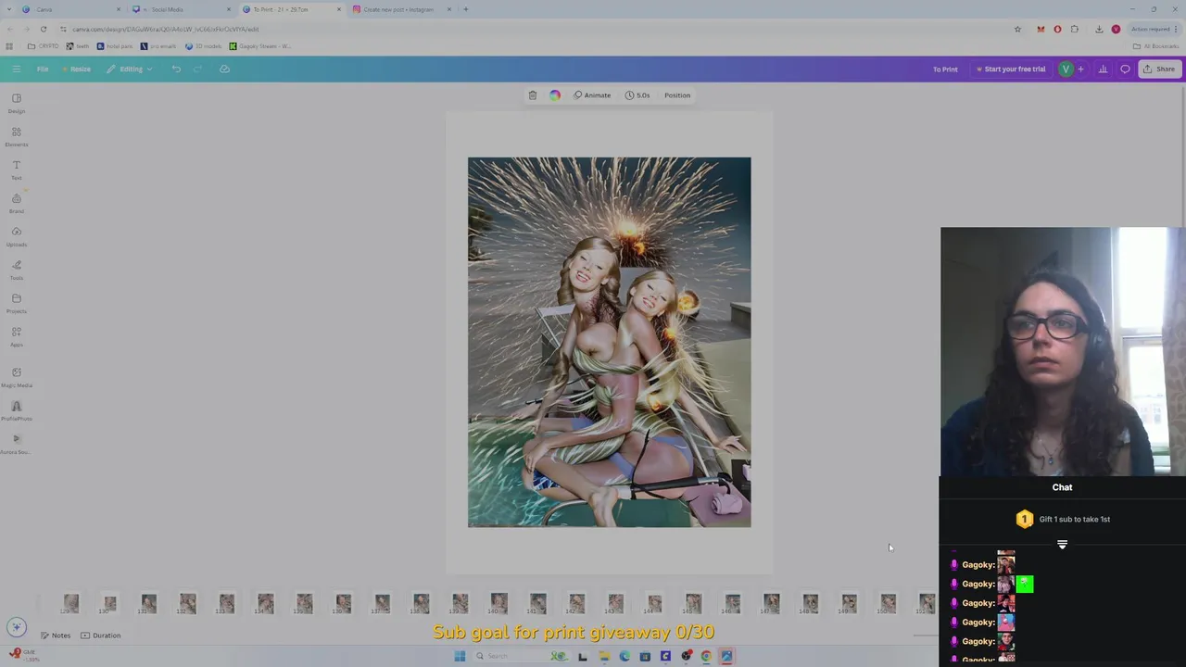Image resolution: width=1186 pixels, height=667 pixels.
Task: Open the Magic Media app
Action: click(16, 377)
